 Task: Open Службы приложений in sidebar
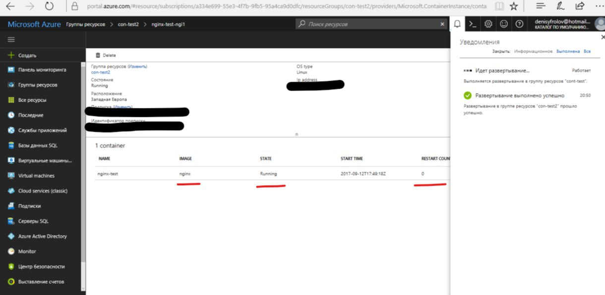click(42, 130)
